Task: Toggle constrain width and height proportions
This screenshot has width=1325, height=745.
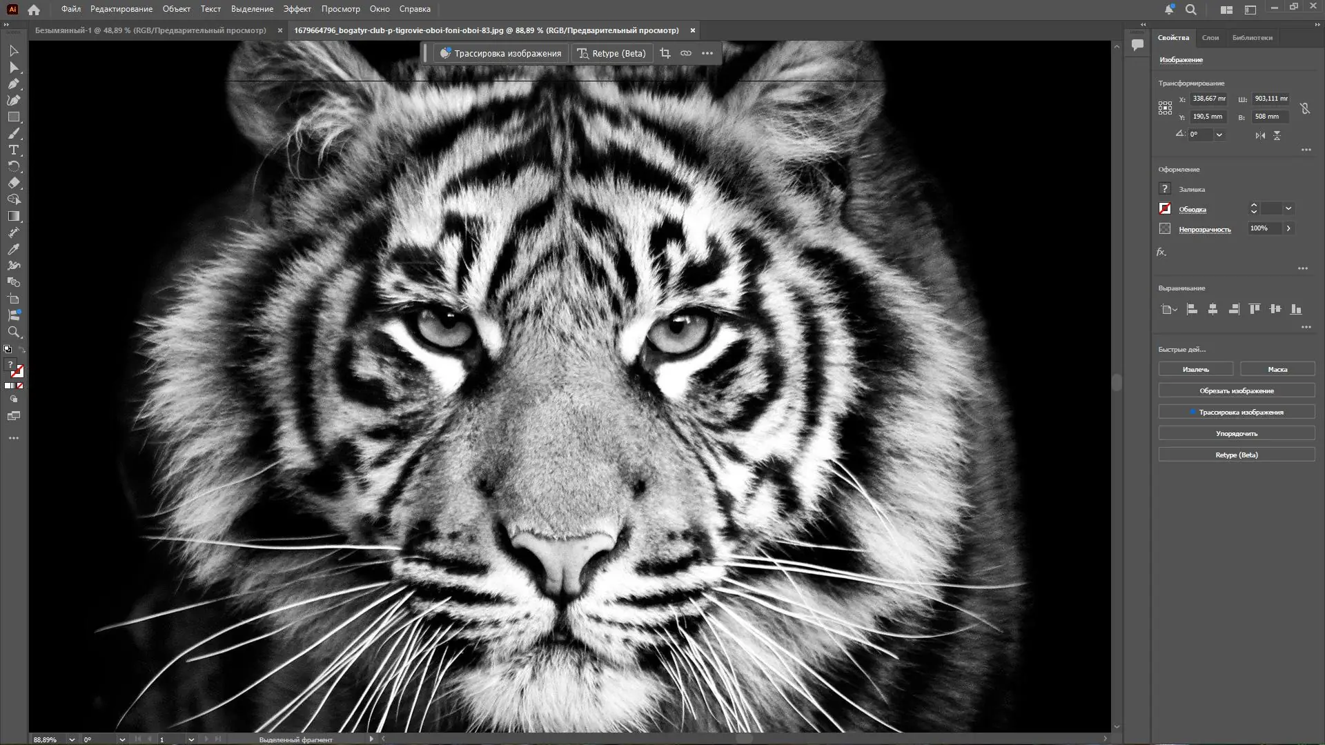Action: pos(1304,108)
